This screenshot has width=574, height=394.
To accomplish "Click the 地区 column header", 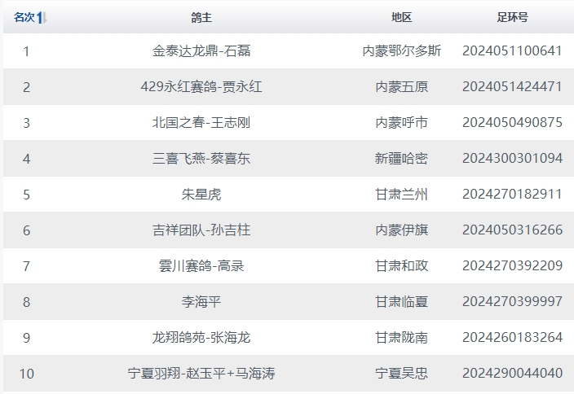I will click(x=401, y=17).
